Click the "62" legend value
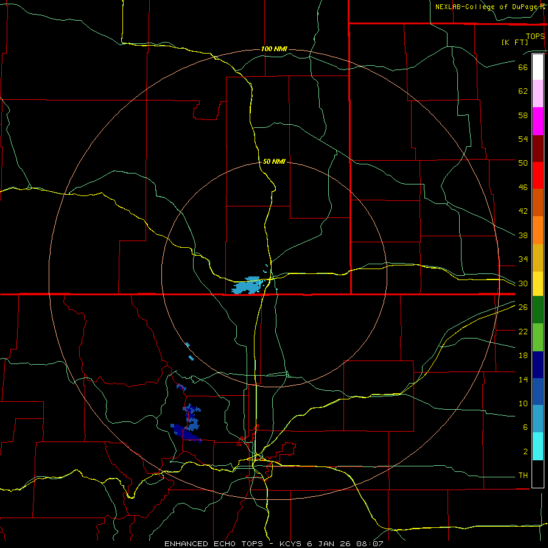This screenshot has width=548, height=548. coord(523,91)
